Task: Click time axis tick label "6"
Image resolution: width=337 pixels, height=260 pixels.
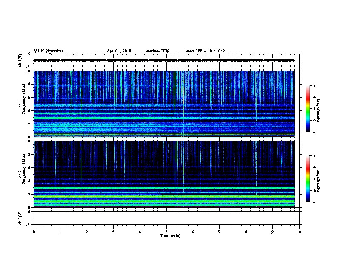Action: pyautogui.click(x=193, y=232)
